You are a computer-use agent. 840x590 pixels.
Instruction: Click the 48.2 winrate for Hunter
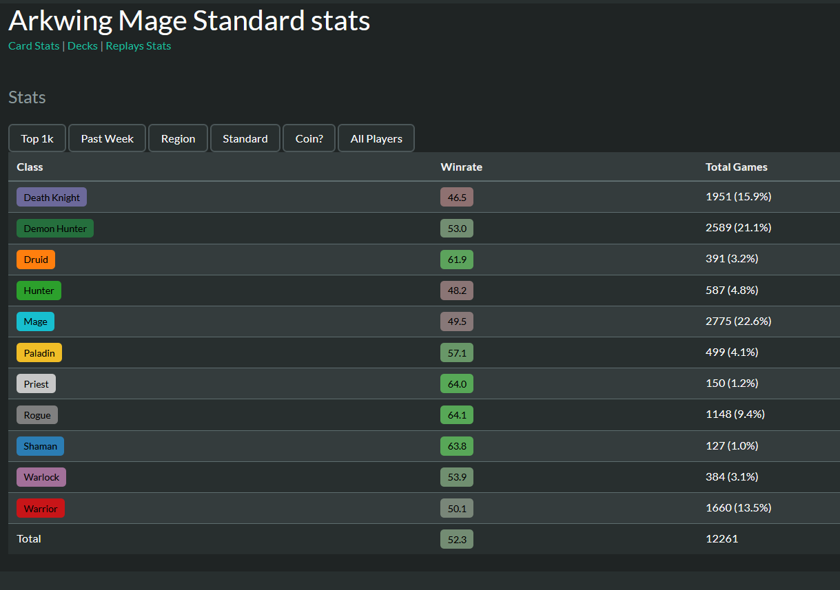tap(457, 291)
